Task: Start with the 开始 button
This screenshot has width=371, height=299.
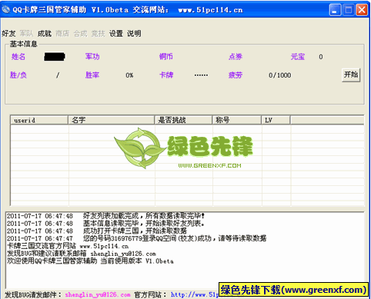Action: point(351,75)
